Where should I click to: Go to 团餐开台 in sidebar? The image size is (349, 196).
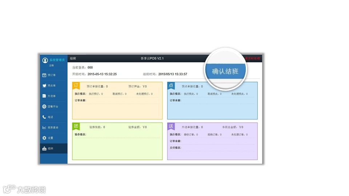pos(54,106)
